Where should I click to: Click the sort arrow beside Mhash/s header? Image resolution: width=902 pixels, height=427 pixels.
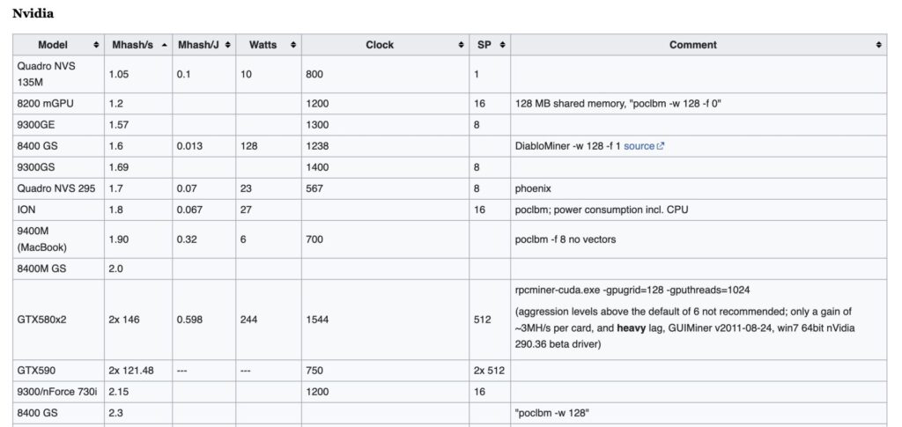[x=164, y=45]
